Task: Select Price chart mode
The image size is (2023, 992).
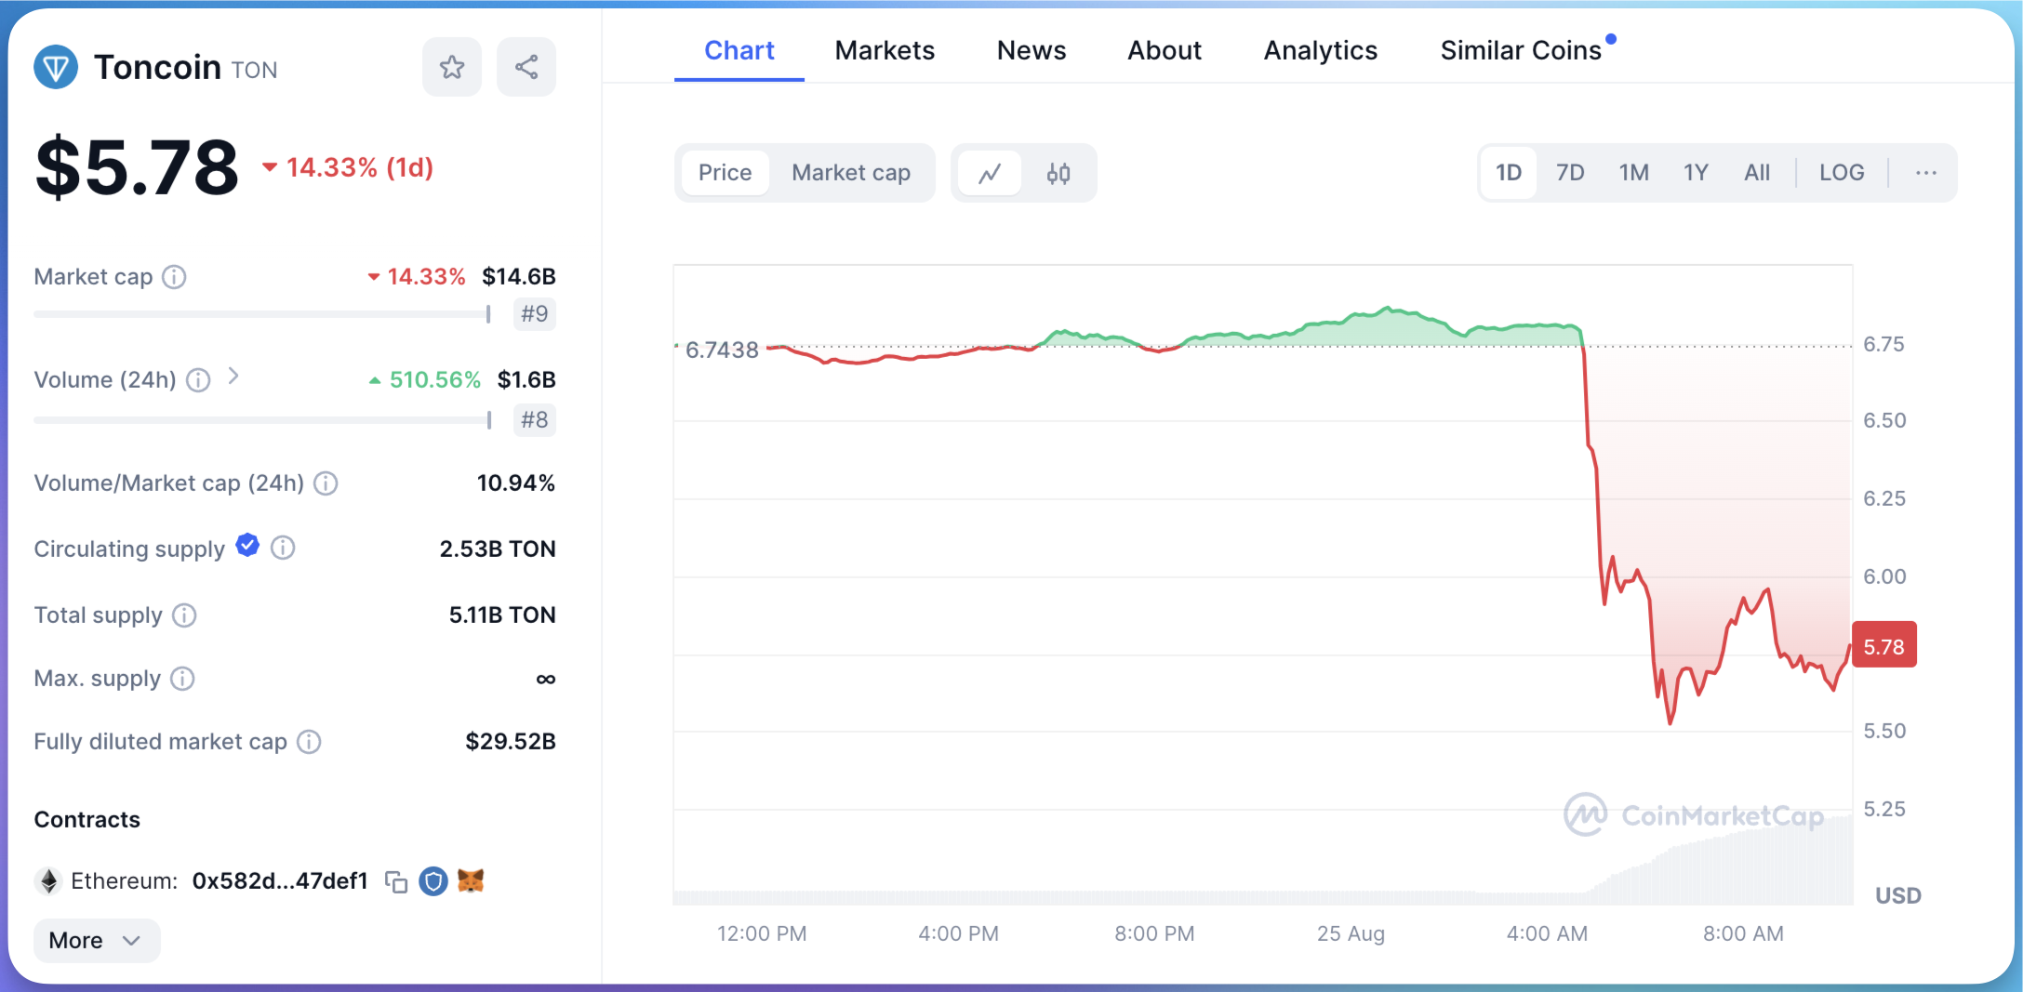Action: [725, 173]
